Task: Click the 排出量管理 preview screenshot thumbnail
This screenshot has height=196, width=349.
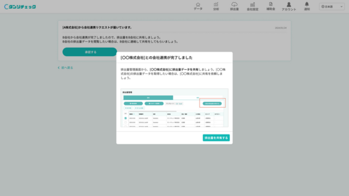Action: click(174, 108)
